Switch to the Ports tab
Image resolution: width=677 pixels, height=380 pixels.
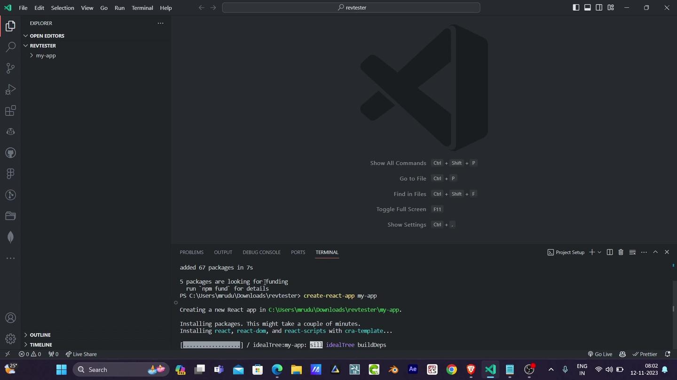tap(298, 252)
